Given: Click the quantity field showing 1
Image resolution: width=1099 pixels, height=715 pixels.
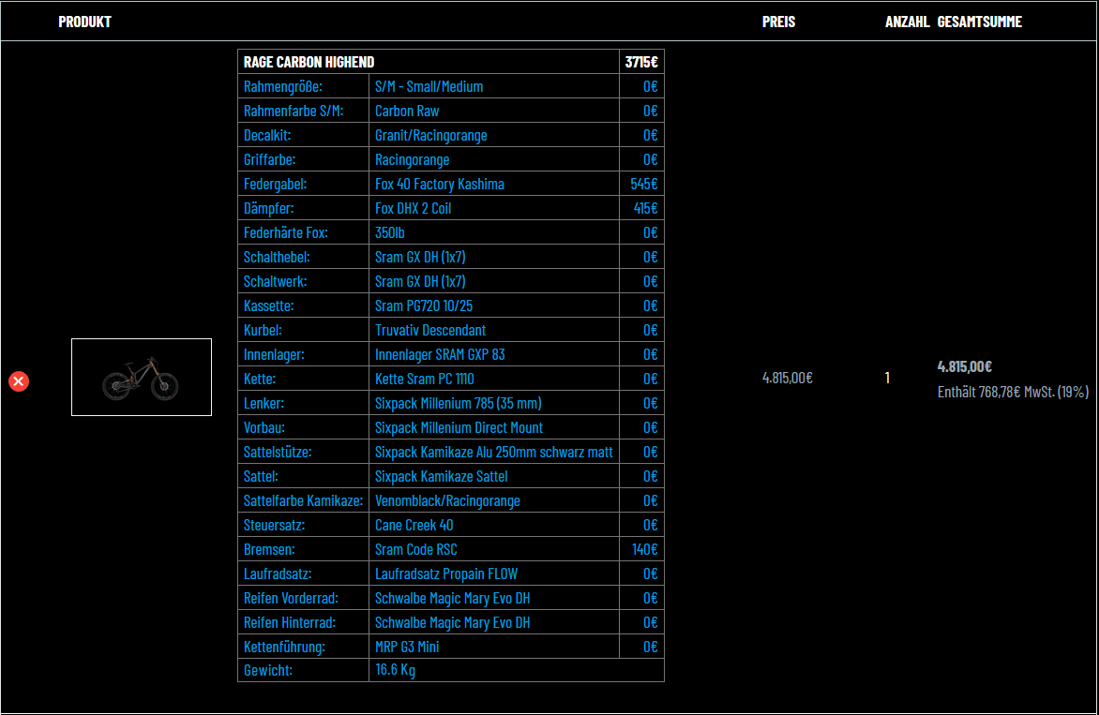Looking at the screenshot, I should [x=887, y=378].
